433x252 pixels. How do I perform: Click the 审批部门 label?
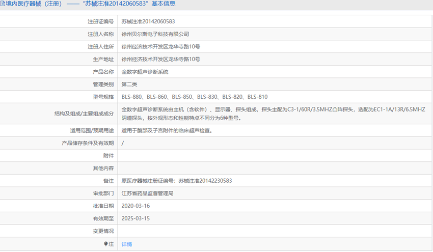pyautogui.click(x=103, y=193)
